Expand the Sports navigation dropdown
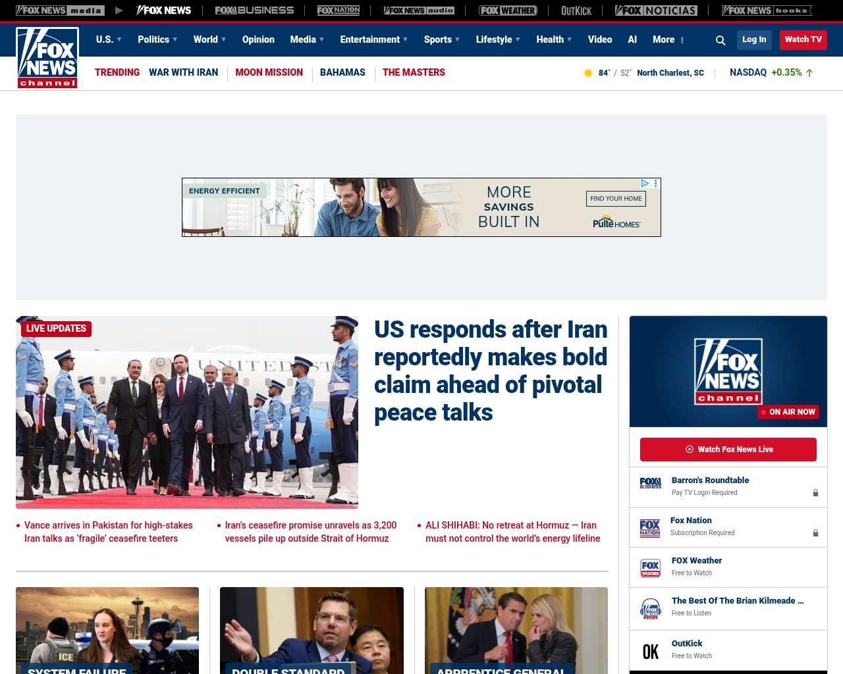 (442, 39)
